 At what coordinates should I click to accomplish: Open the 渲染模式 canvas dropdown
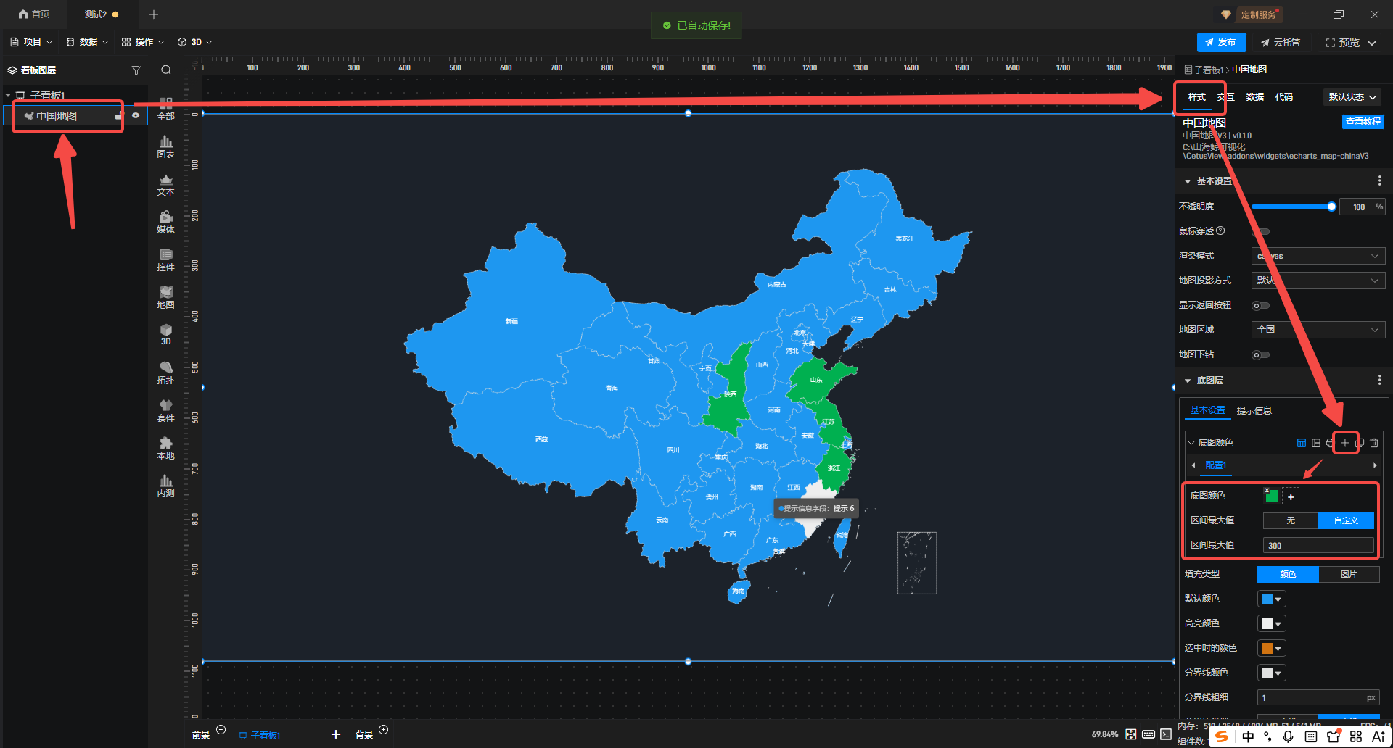click(x=1318, y=256)
